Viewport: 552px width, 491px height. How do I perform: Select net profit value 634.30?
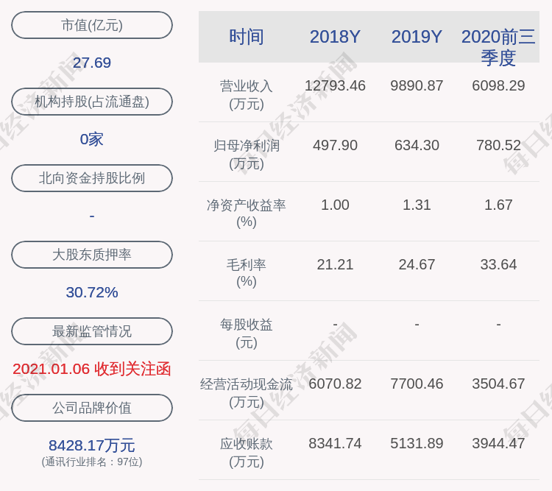point(417,145)
